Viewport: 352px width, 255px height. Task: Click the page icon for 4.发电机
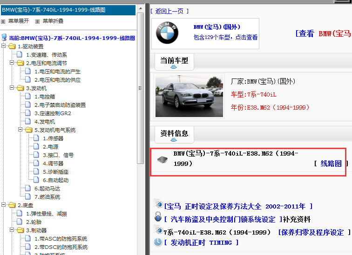(28, 121)
